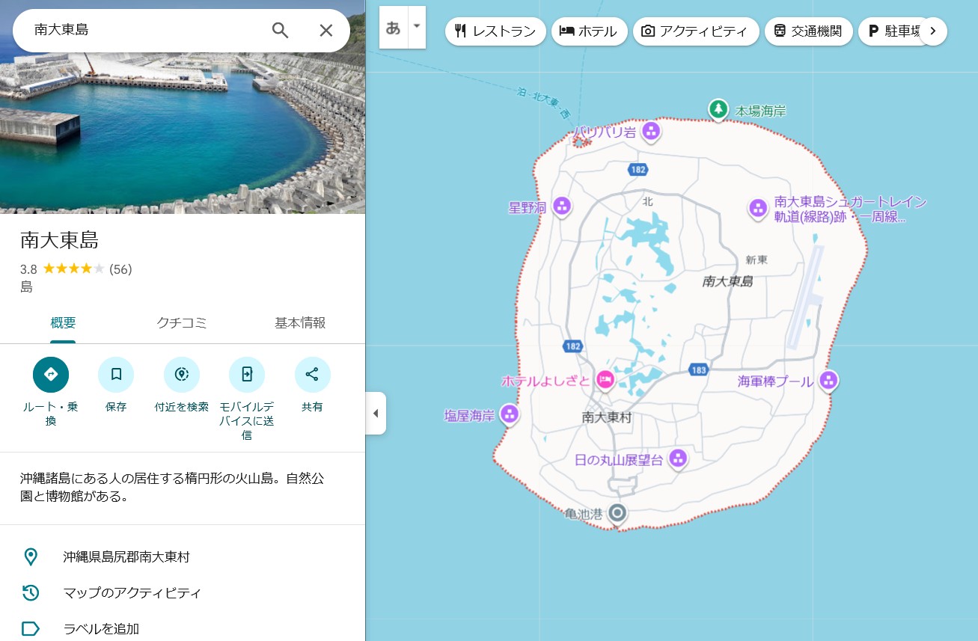Click the ルート・乗換 directions icon

[51, 375]
